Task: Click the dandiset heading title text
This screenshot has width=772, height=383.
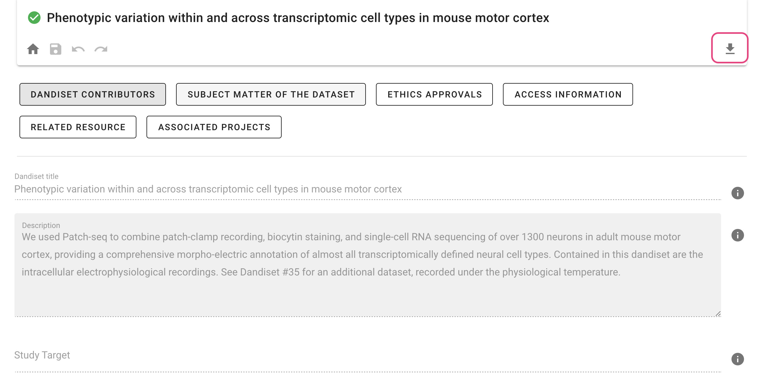Action: (x=298, y=18)
